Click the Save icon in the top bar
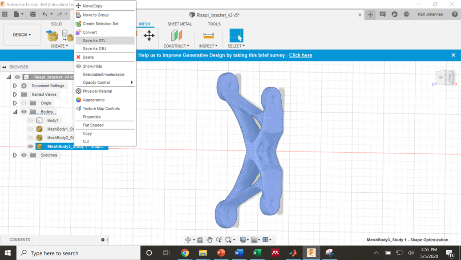Screen dimensions: 461x260 pos(33,14)
